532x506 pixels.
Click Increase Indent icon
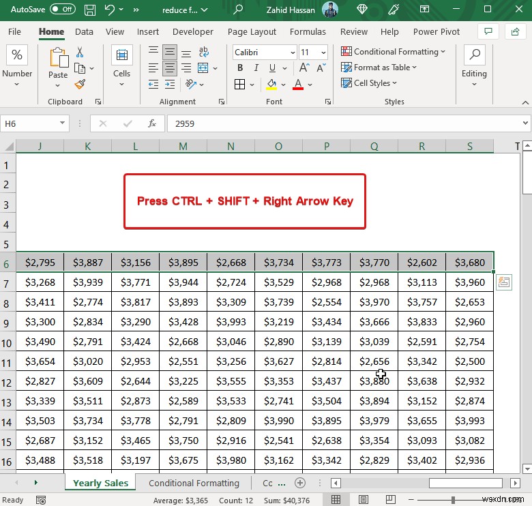[170, 84]
